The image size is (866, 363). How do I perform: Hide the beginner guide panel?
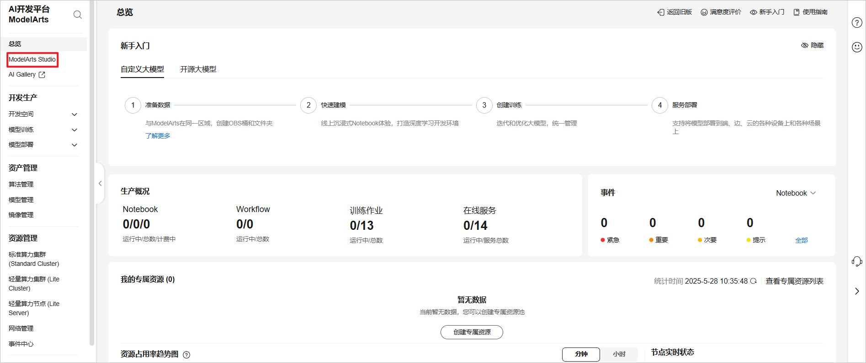click(x=812, y=46)
